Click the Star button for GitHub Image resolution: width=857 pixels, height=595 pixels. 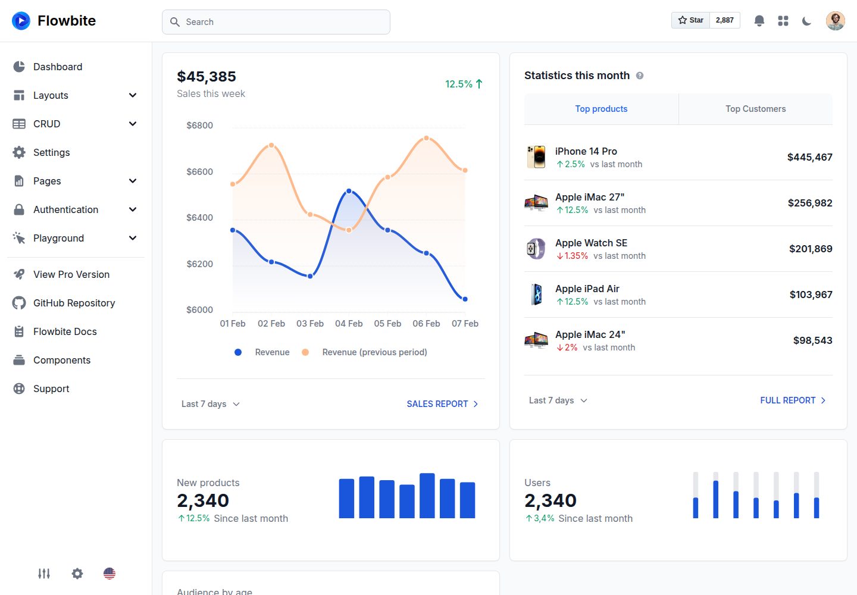[690, 20]
